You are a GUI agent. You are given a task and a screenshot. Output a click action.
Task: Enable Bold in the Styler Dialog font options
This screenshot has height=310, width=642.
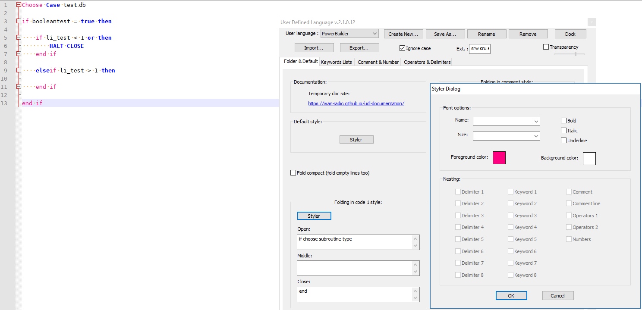click(x=563, y=120)
